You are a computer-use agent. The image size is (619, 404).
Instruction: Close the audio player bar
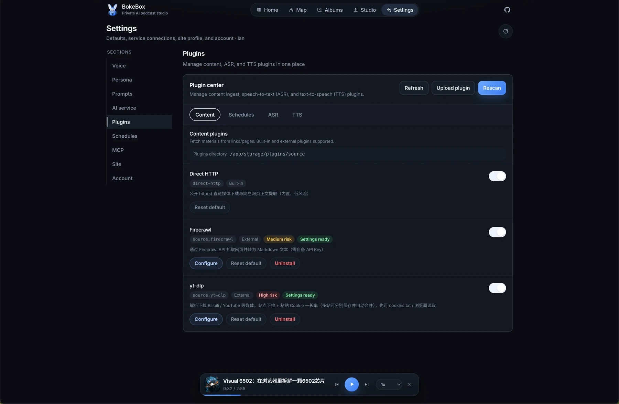[409, 384]
